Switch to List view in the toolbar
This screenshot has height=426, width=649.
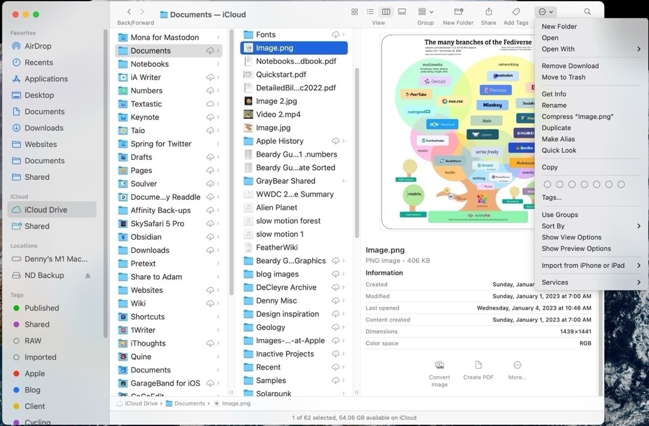point(370,11)
